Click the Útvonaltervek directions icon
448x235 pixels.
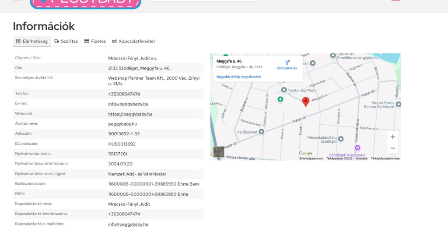tap(287, 63)
